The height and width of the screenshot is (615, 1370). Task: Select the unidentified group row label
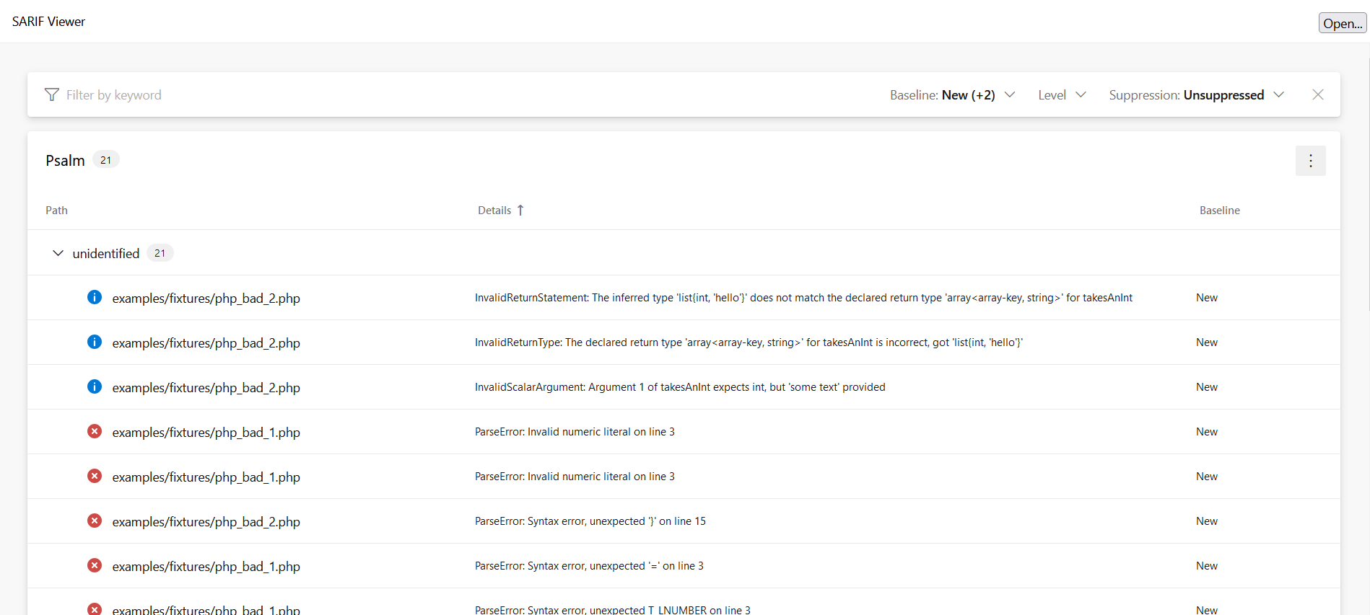106,254
